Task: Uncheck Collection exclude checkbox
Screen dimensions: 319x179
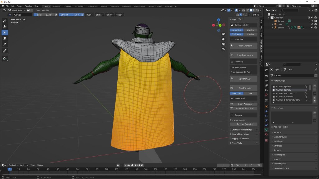Action: (309, 18)
